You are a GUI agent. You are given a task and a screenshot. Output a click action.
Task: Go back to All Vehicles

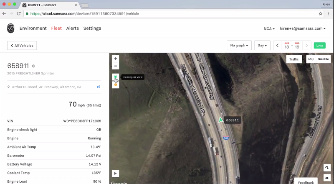pyautogui.click(x=22, y=46)
